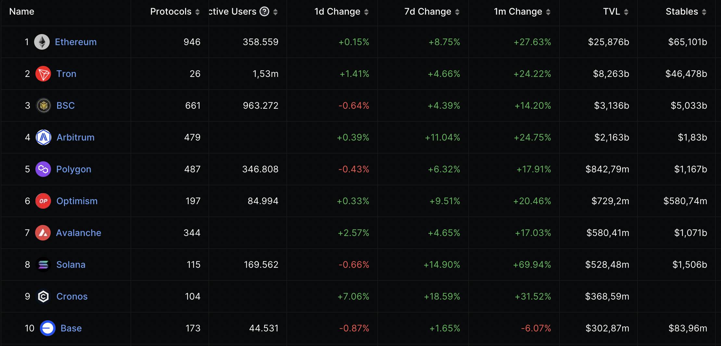Click the Ethereum chain logo icon
This screenshot has width=721, height=346.
pos(42,42)
